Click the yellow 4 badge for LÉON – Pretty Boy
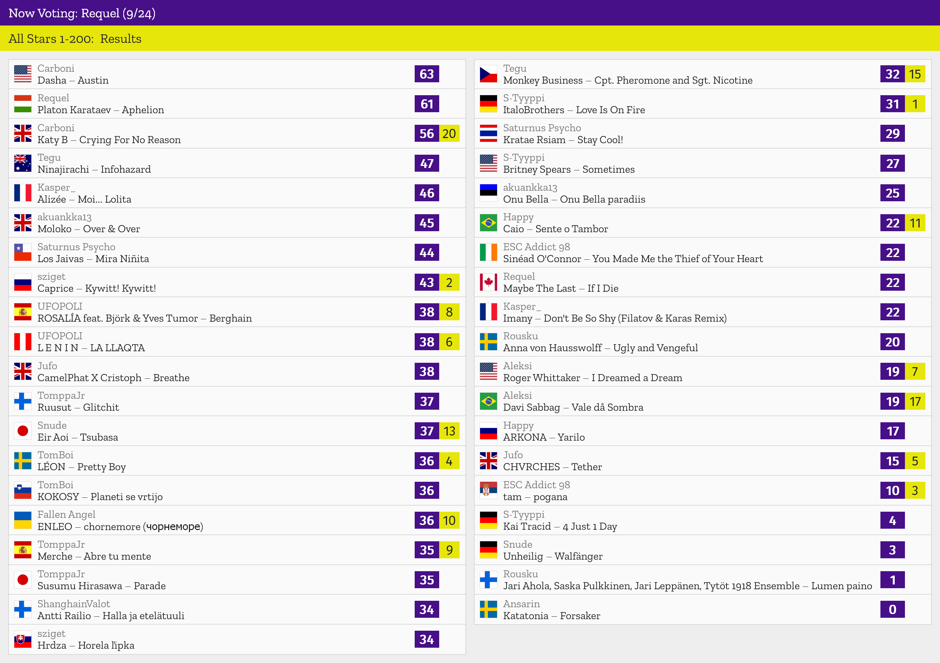 coord(449,461)
